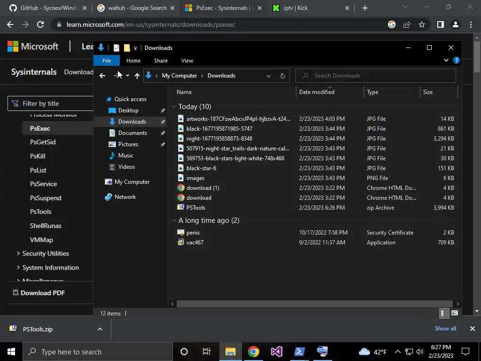The width and height of the screenshot is (481, 361).
Task: Select Pictures in the navigation pane
Action: coord(128,144)
